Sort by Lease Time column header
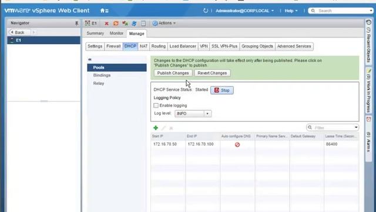This screenshot has height=212, width=376. [341, 136]
